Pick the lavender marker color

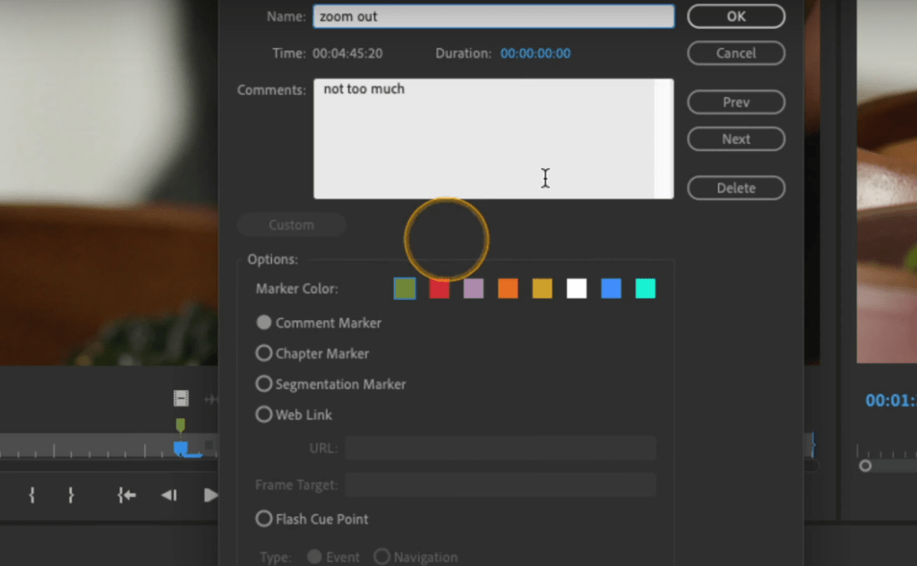click(x=474, y=289)
